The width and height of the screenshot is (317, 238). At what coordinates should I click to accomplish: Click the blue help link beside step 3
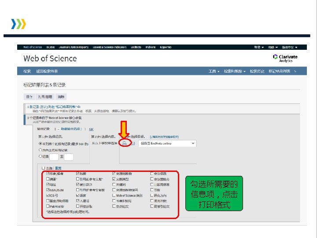tap(164, 137)
